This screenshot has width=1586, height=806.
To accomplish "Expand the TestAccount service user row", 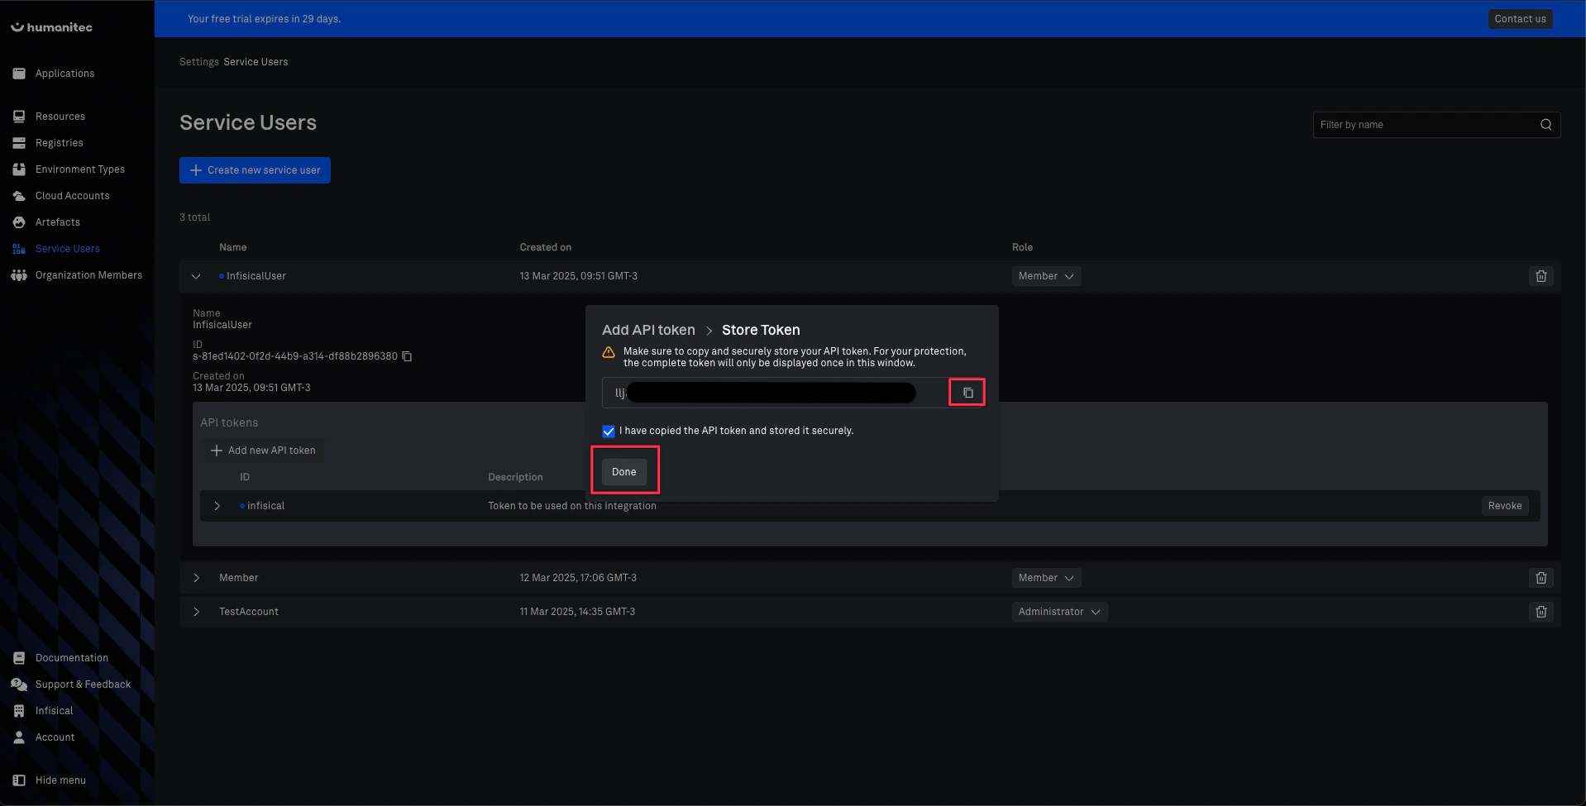I will [x=196, y=612].
